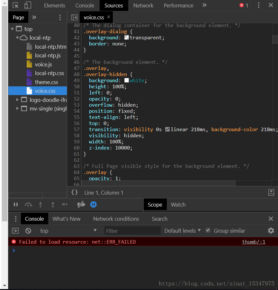Pause script execution

coord(16,205)
